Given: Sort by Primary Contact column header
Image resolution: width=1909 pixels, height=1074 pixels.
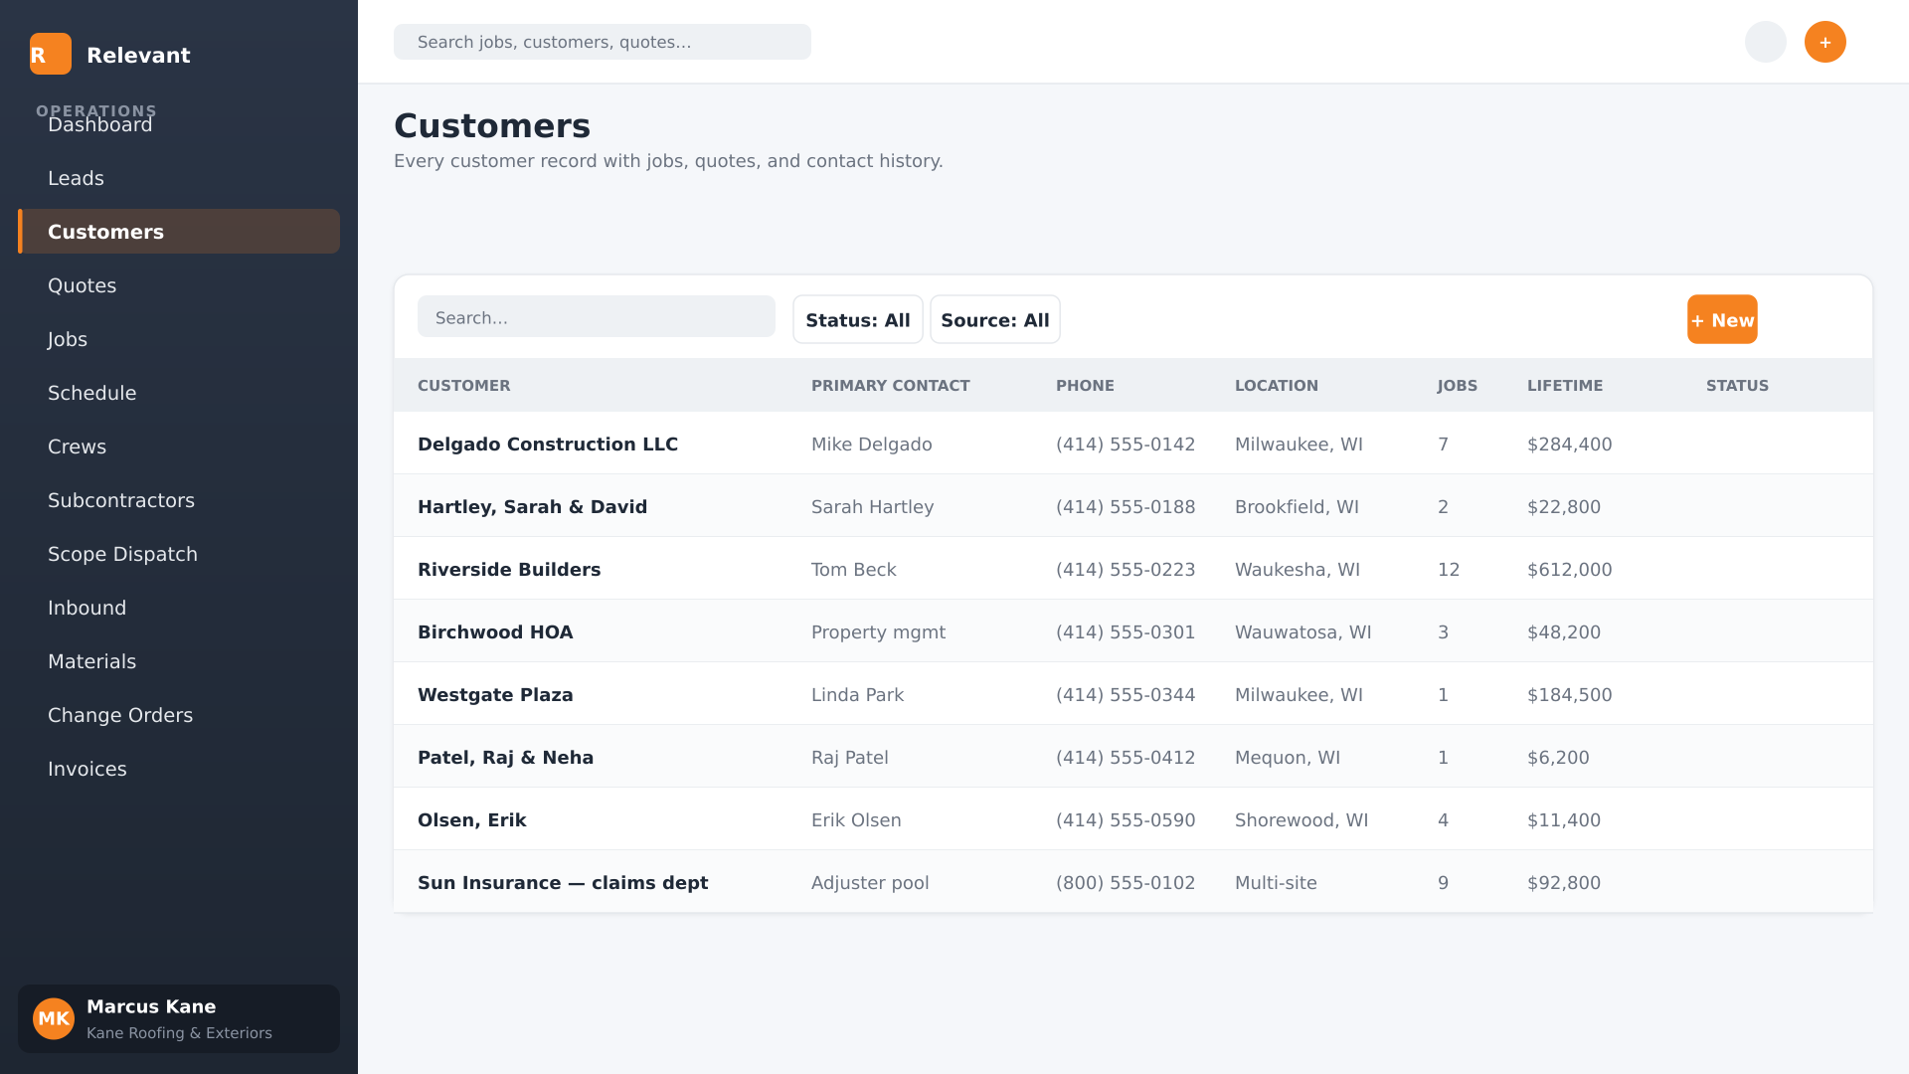Looking at the screenshot, I should pyautogui.click(x=890, y=386).
